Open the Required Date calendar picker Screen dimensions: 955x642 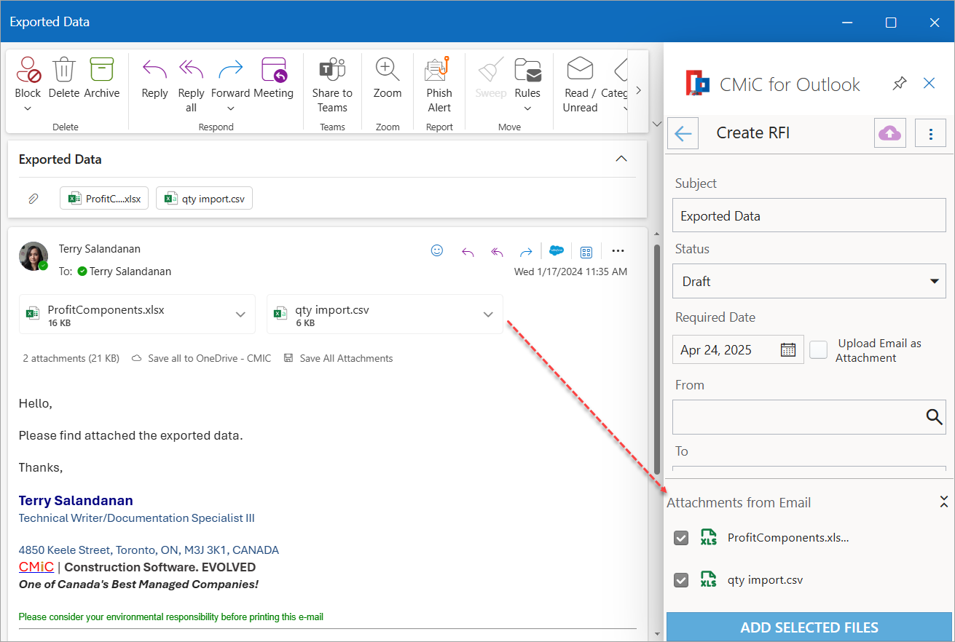point(788,349)
